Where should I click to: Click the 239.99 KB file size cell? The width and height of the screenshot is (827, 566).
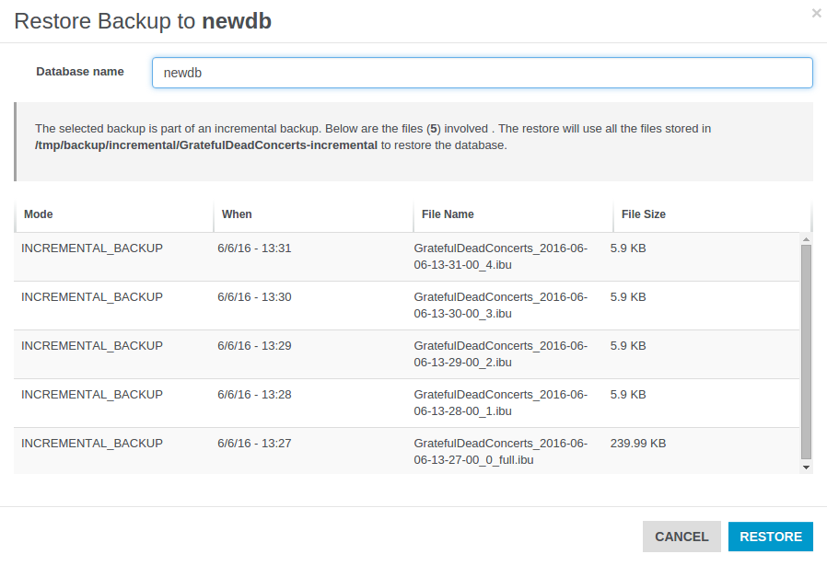click(x=637, y=444)
